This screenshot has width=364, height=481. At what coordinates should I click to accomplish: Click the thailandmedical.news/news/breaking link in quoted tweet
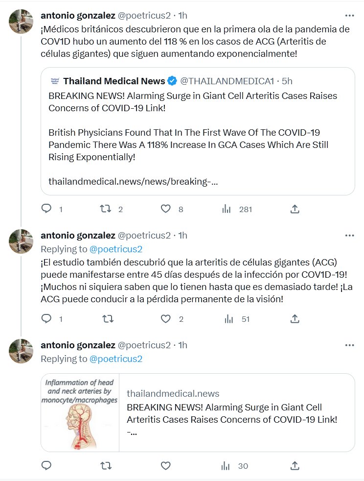[x=133, y=181]
